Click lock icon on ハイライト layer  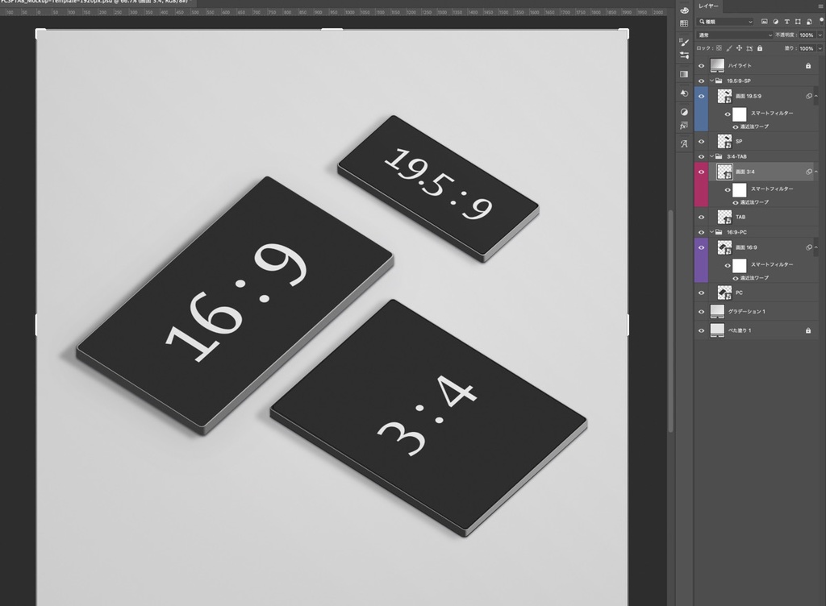(808, 66)
